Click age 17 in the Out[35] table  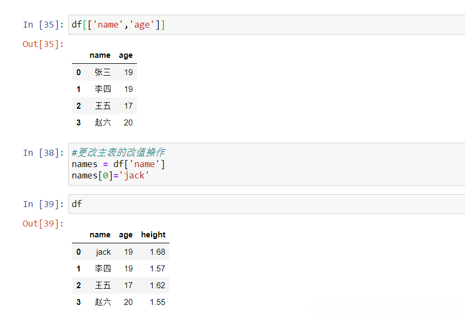point(128,106)
